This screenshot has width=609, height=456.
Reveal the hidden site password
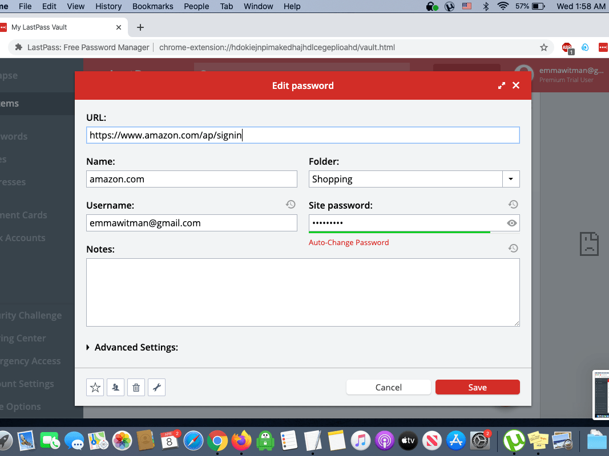click(x=511, y=223)
